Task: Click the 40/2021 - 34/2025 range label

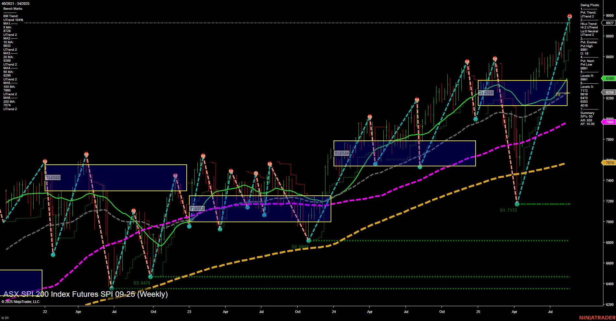Action: coord(16,4)
